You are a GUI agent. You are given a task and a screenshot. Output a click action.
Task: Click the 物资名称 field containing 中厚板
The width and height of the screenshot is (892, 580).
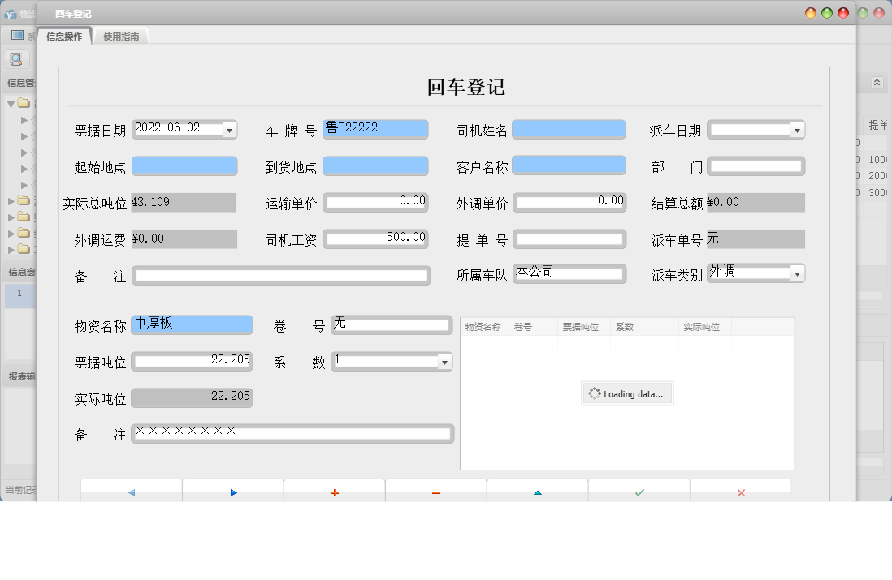(193, 324)
